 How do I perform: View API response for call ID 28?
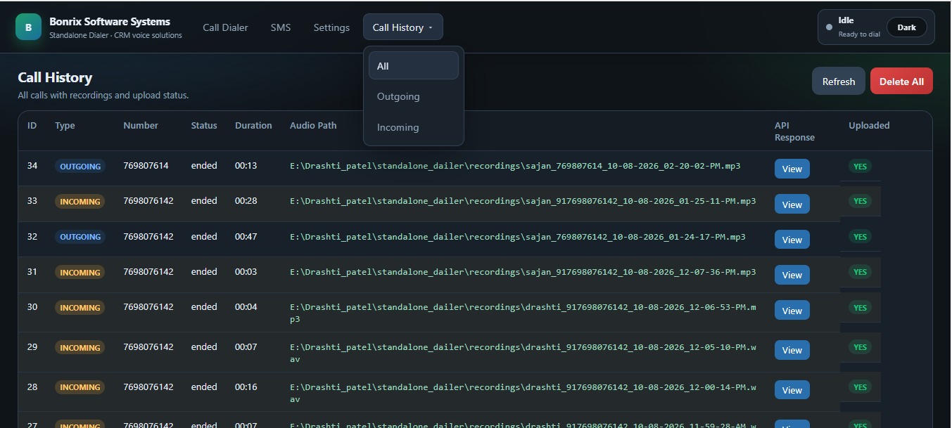pos(792,390)
